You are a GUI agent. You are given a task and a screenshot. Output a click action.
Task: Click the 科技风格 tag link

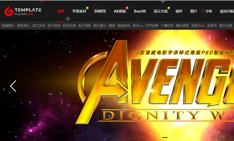coord(69,26)
